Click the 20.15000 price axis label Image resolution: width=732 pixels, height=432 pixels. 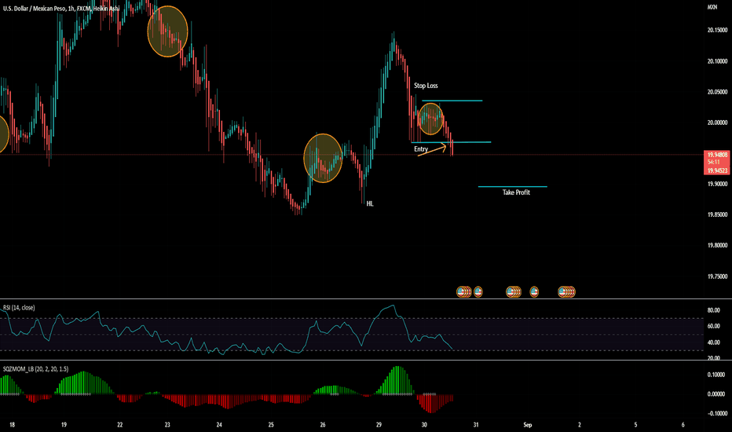click(x=717, y=30)
